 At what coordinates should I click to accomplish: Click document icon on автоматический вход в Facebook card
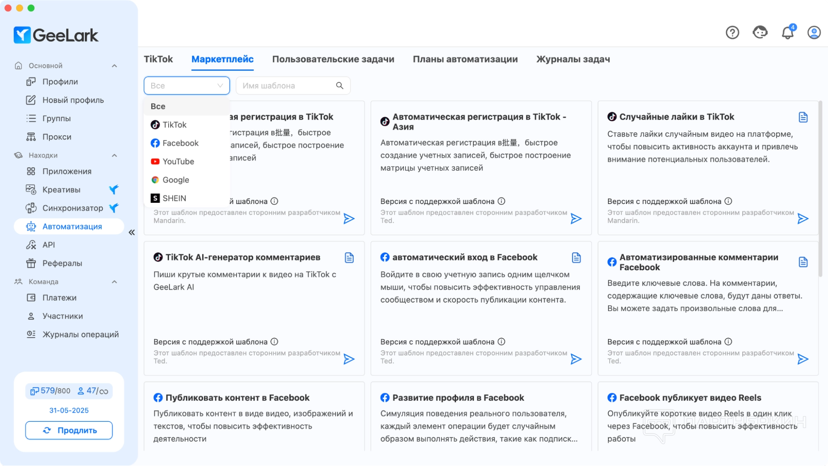576,258
